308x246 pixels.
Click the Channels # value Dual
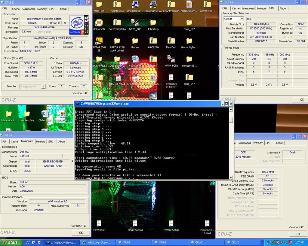point(292,152)
